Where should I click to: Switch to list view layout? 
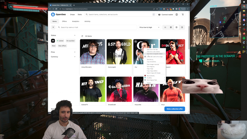[165, 27]
